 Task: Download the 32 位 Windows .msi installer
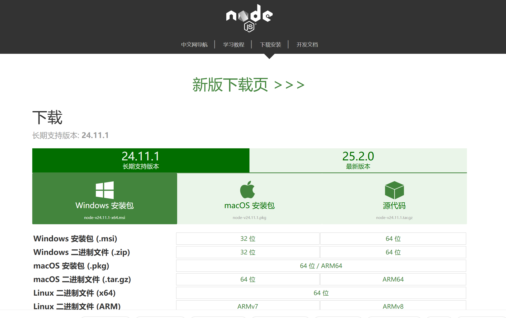(x=248, y=239)
